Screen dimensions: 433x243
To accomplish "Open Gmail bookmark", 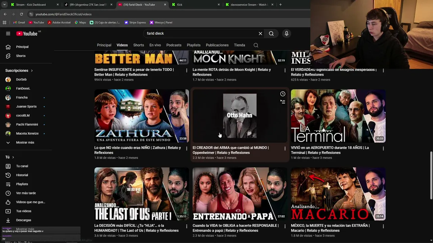I will 19,23.
